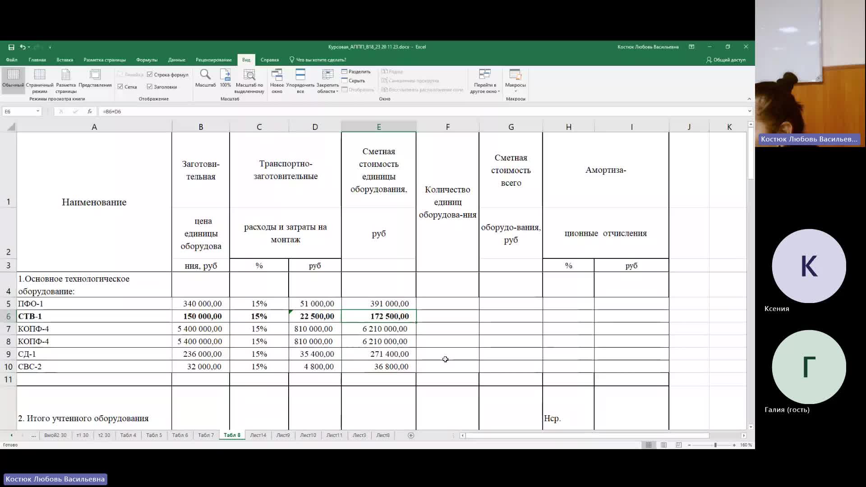Viewport: 866px width, 487px height.
Task: Click zoom out minus in status bar
Action: tap(689, 445)
